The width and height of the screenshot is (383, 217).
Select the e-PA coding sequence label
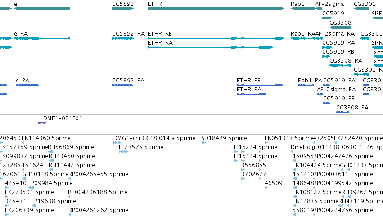coord(23,81)
